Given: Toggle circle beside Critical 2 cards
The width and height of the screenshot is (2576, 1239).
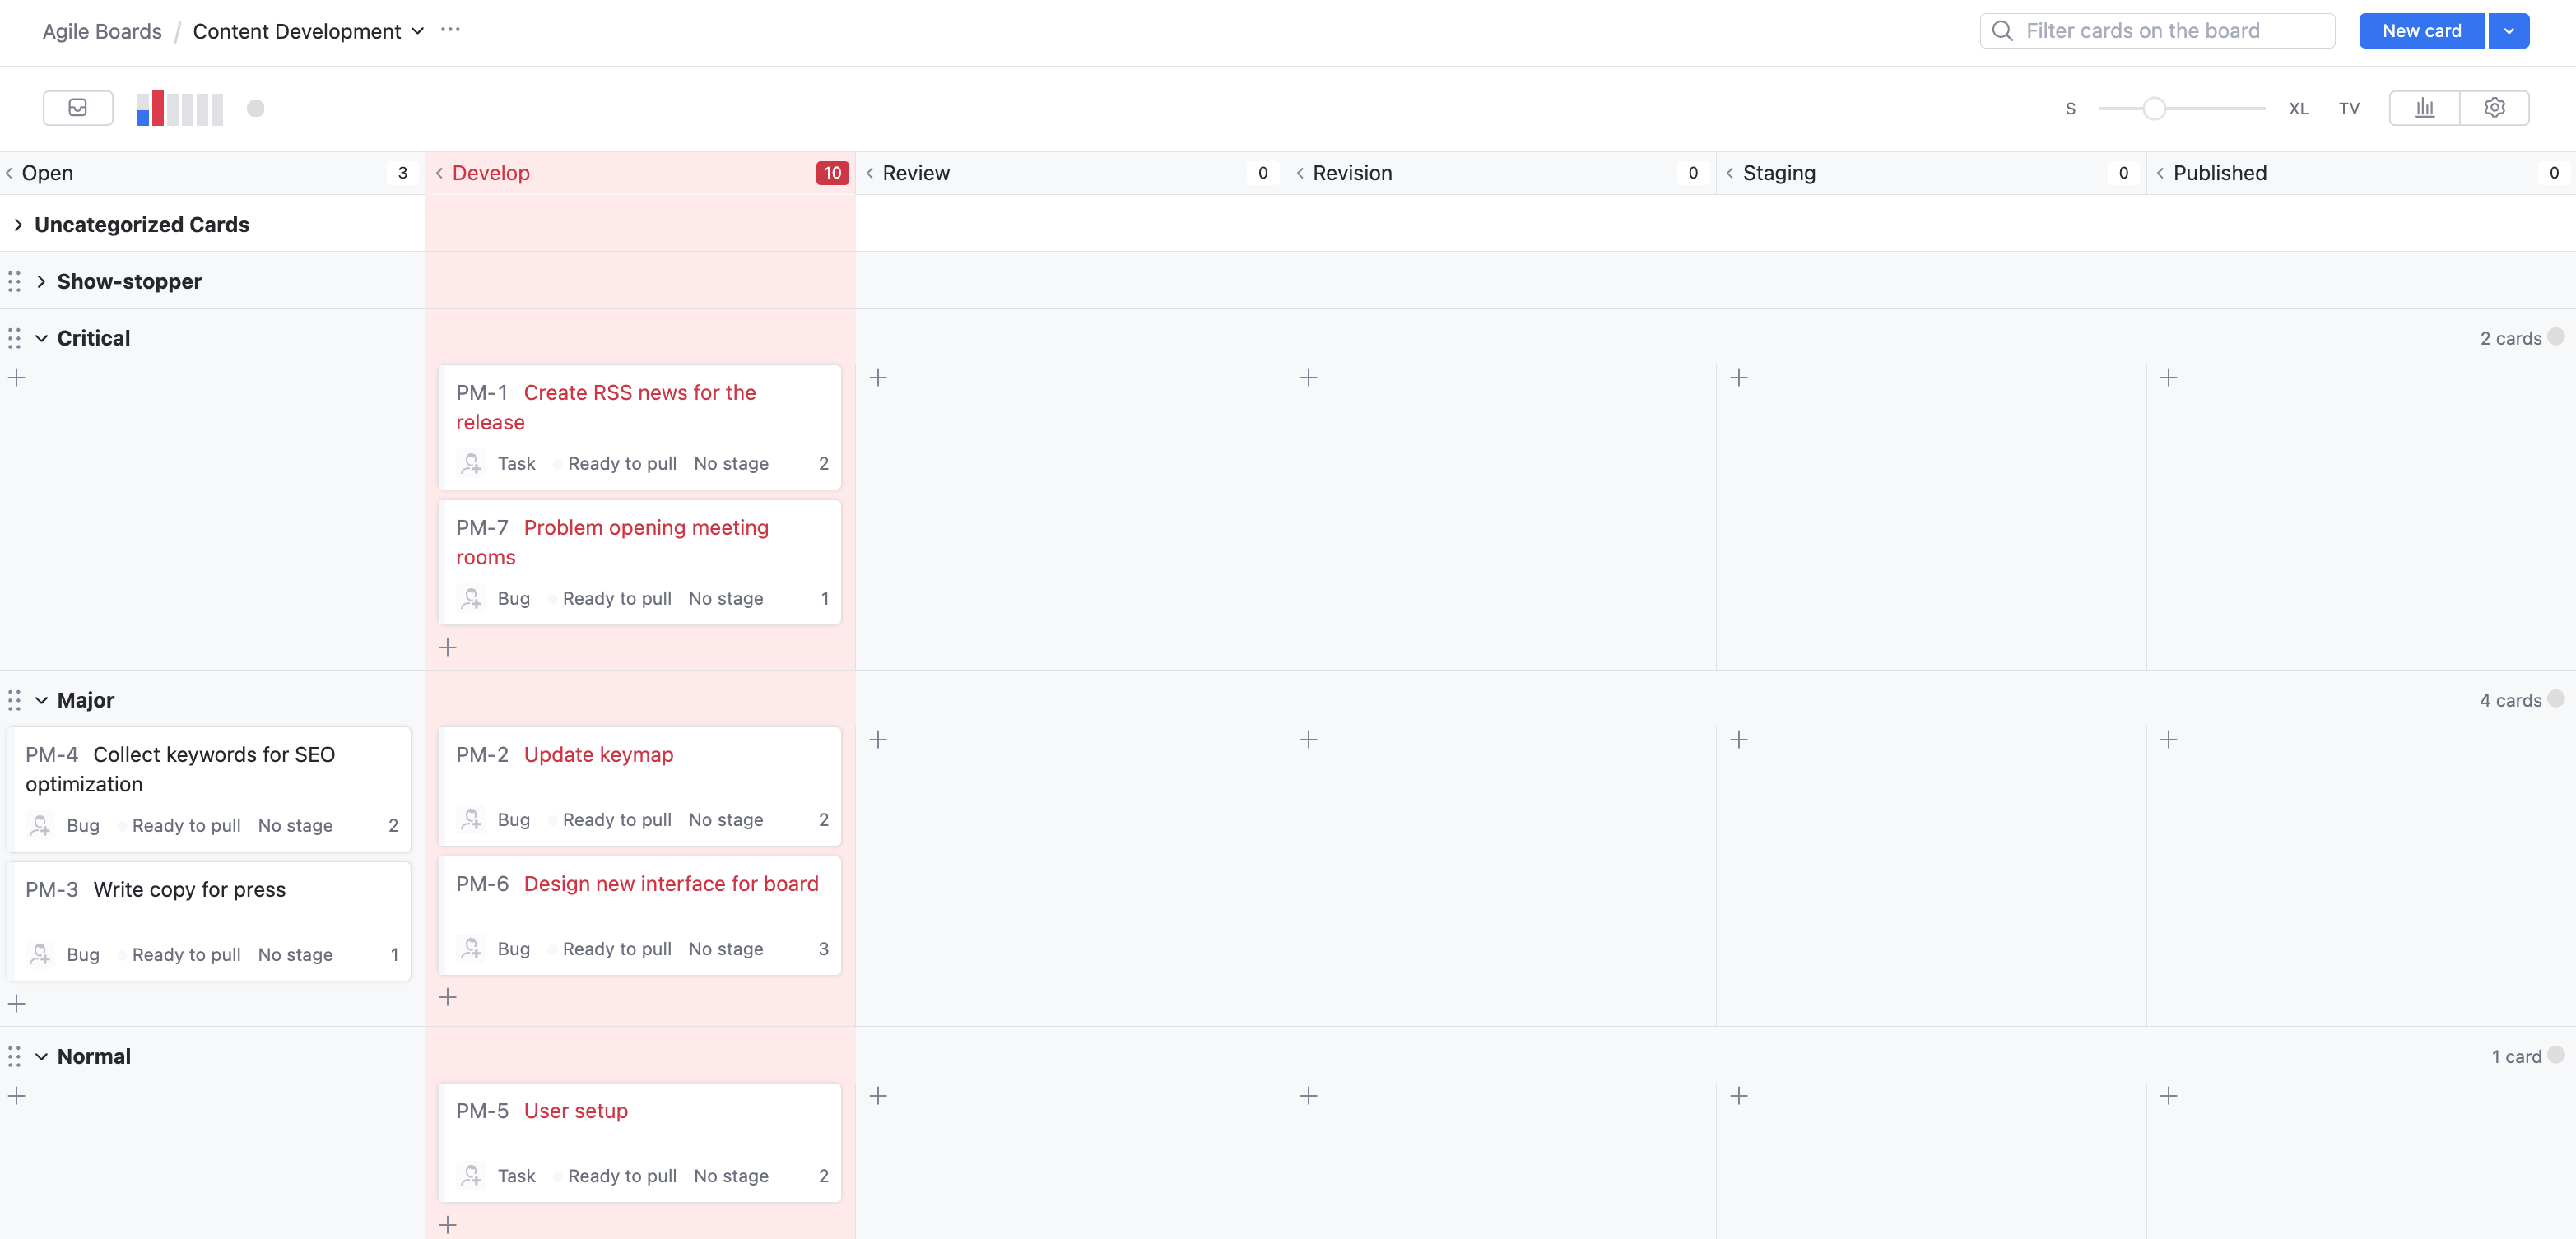Looking at the screenshot, I should [x=2556, y=337].
